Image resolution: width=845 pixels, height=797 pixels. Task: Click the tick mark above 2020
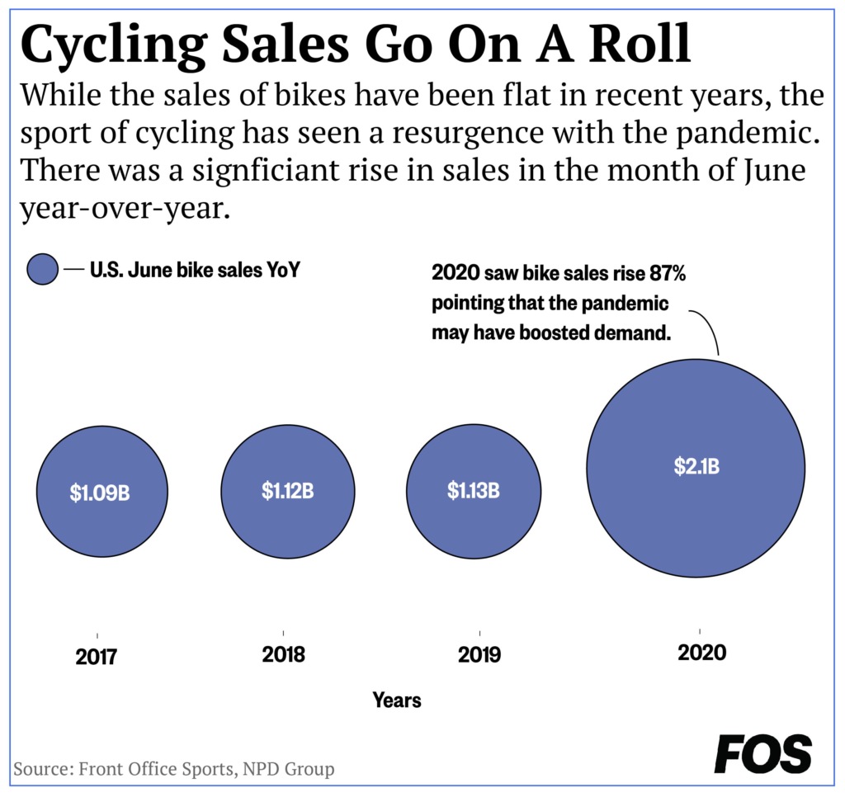click(x=700, y=631)
